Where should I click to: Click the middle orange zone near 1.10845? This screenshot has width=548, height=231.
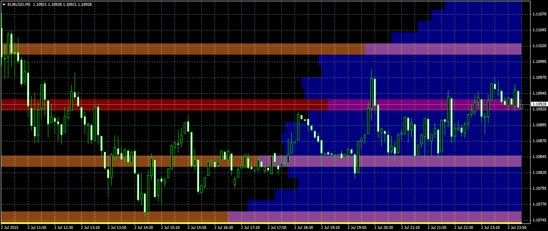tap(129, 161)
